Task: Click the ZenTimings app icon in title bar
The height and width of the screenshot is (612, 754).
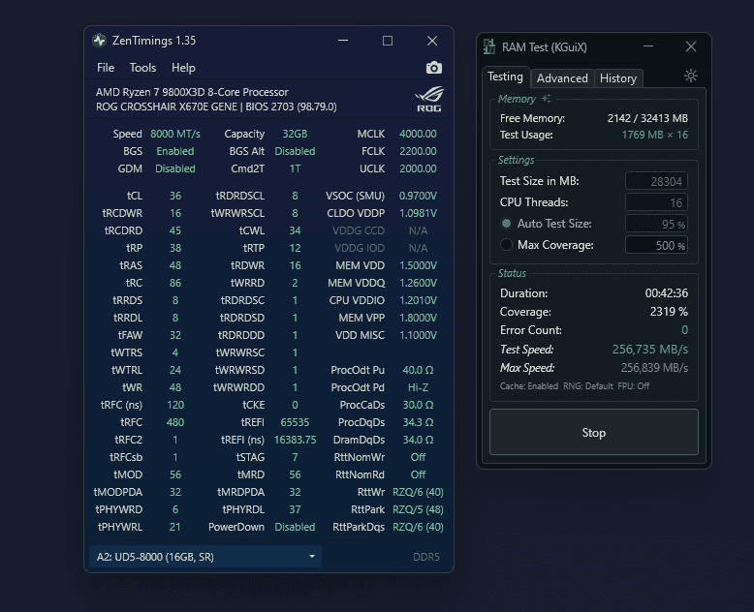Action: click(100, 41)
